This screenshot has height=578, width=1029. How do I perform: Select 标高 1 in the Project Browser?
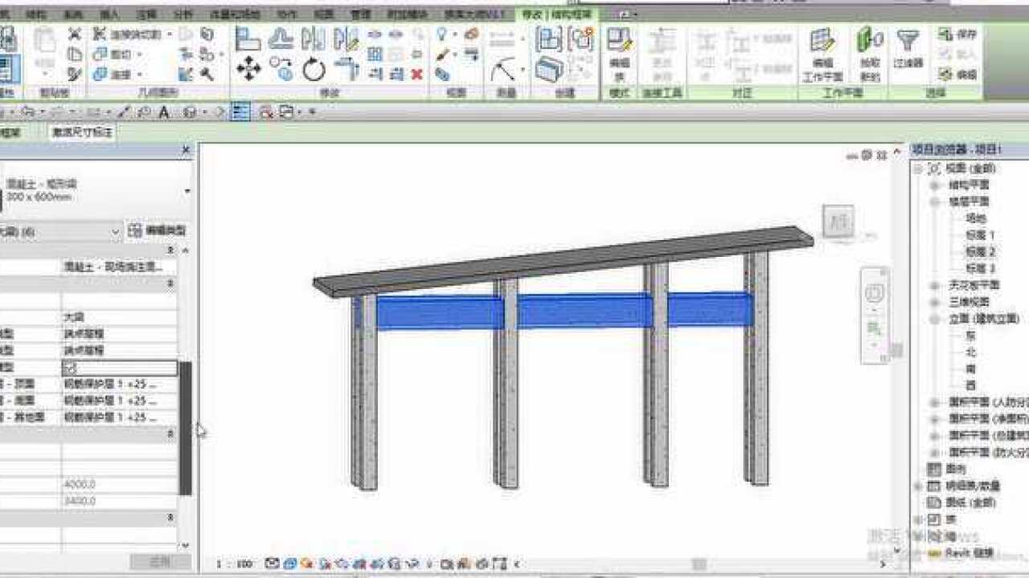coord(980,235)
